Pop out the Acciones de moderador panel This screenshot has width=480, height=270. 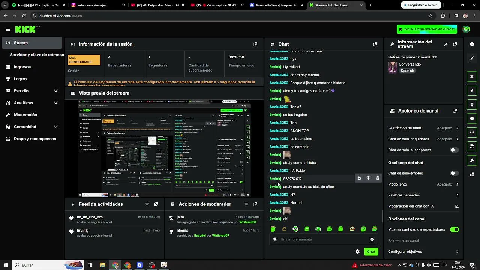click(255, 204)
